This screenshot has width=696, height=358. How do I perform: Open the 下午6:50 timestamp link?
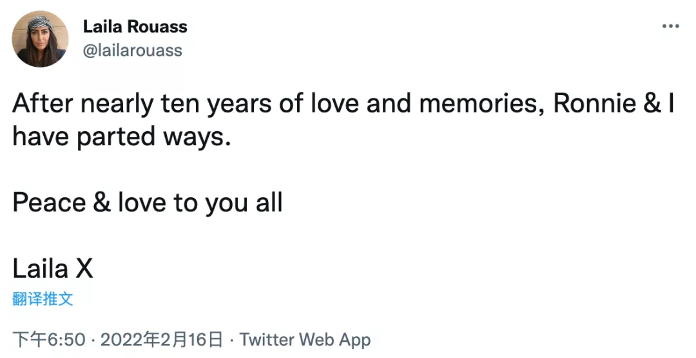pyautogui.click(x=49, y=340)
